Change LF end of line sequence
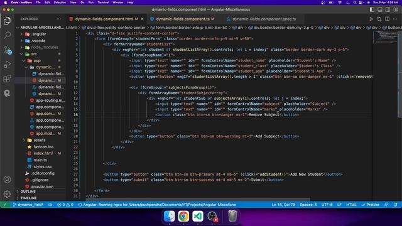Viewport: 402px width, 226px height. 339,205
